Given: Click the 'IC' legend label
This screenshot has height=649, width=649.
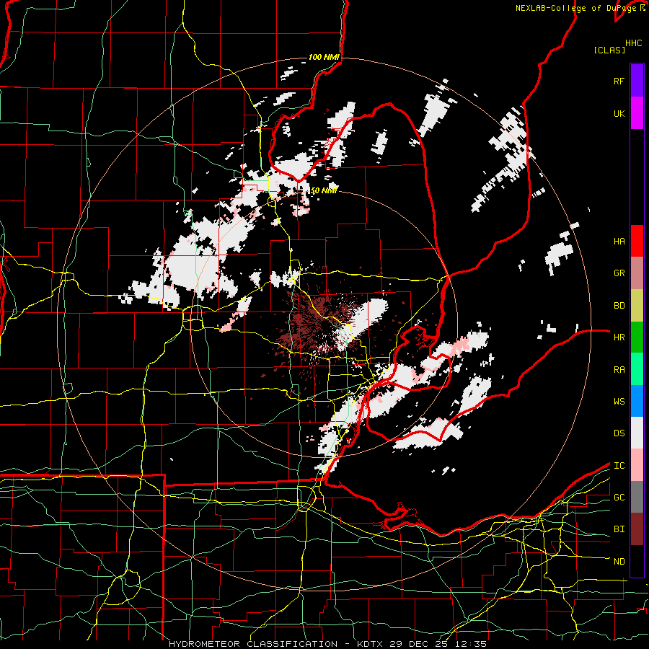Looking at the screenshot, I should click(x=619, y=466).
